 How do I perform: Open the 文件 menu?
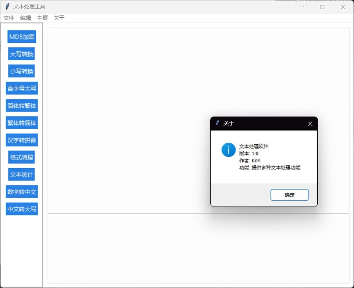point(9,18)
